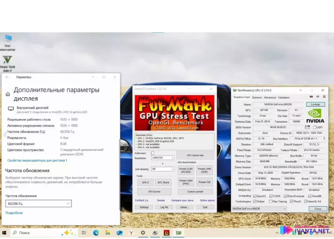Enable the Fullscreen checkbox in FurMark

pyautogui.click(x=152, y=153)
